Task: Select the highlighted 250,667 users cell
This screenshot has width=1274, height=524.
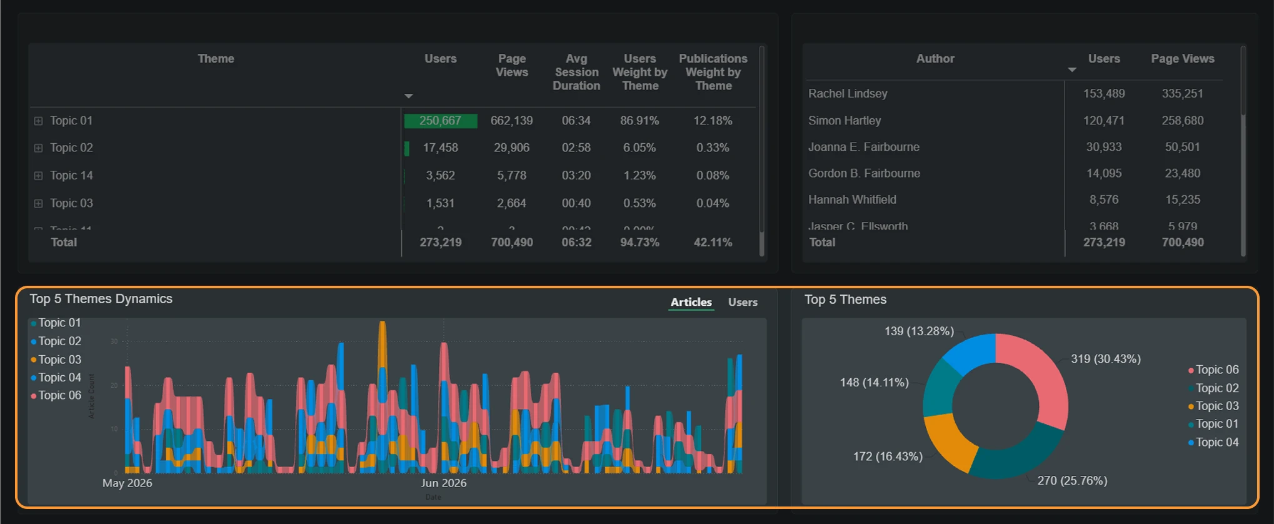Action: click(441, 121)
